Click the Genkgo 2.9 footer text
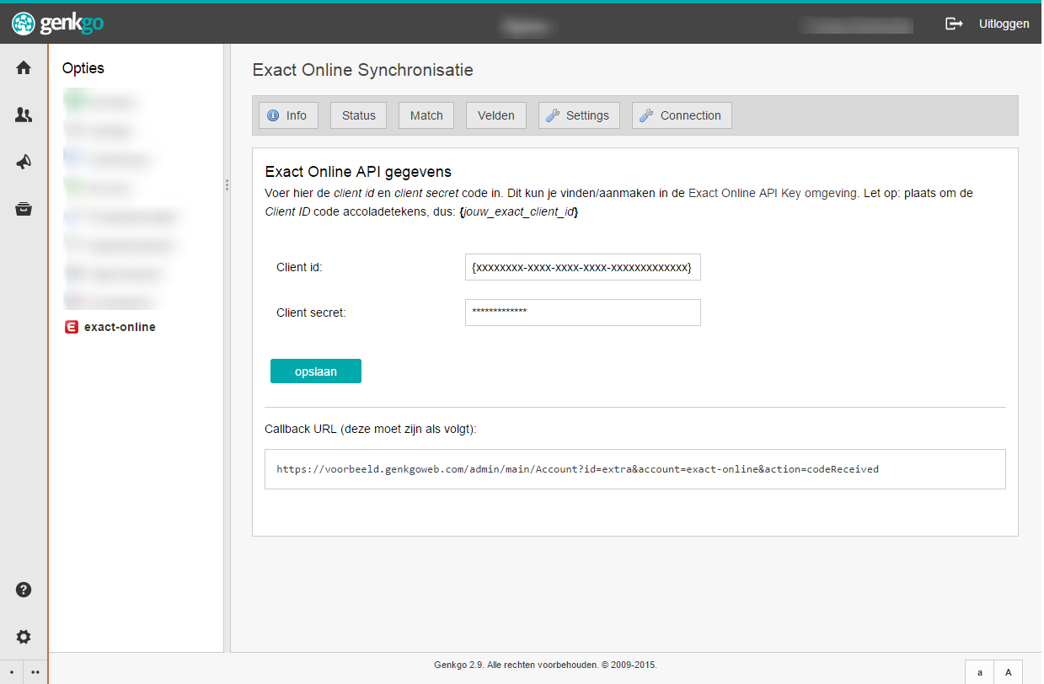Screen dimensions: 1044x684 [545, 665]
